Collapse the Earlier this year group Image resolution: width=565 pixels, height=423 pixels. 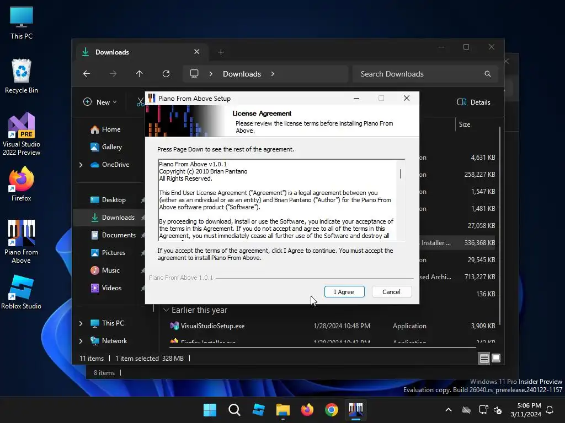click(166, 310)
